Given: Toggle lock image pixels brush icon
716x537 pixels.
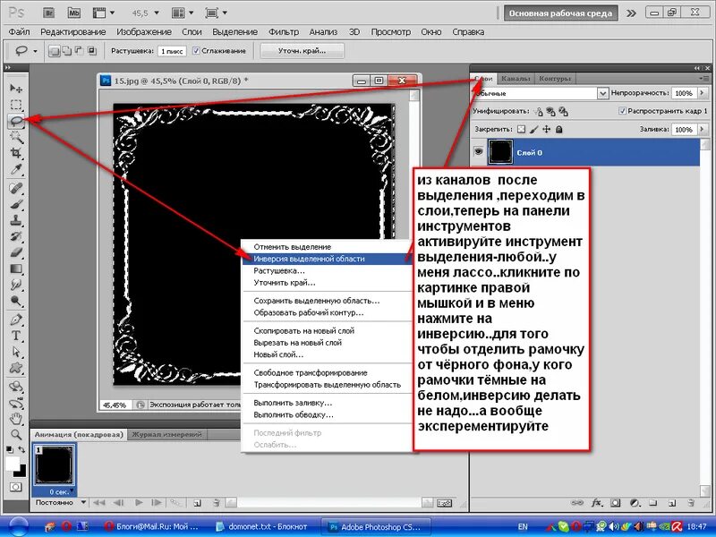Looking at the screenshot, I should click(x=533, y=129).
